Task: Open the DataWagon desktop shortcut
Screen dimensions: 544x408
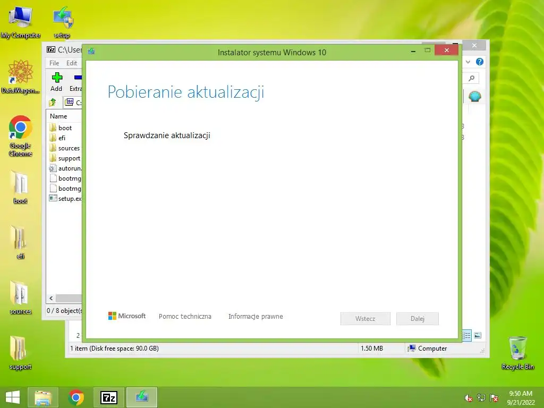Action: point(21,76)
